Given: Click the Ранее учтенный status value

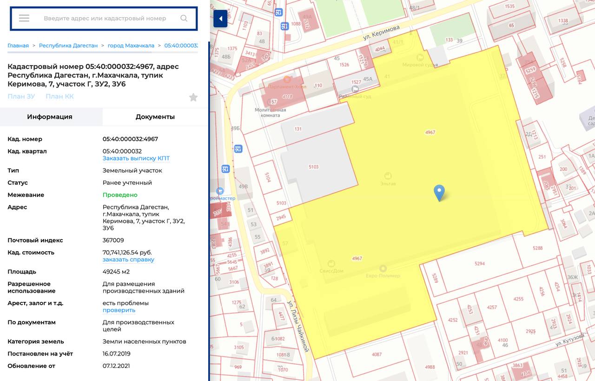Looking at the screenshot, I should coord(127,183).
